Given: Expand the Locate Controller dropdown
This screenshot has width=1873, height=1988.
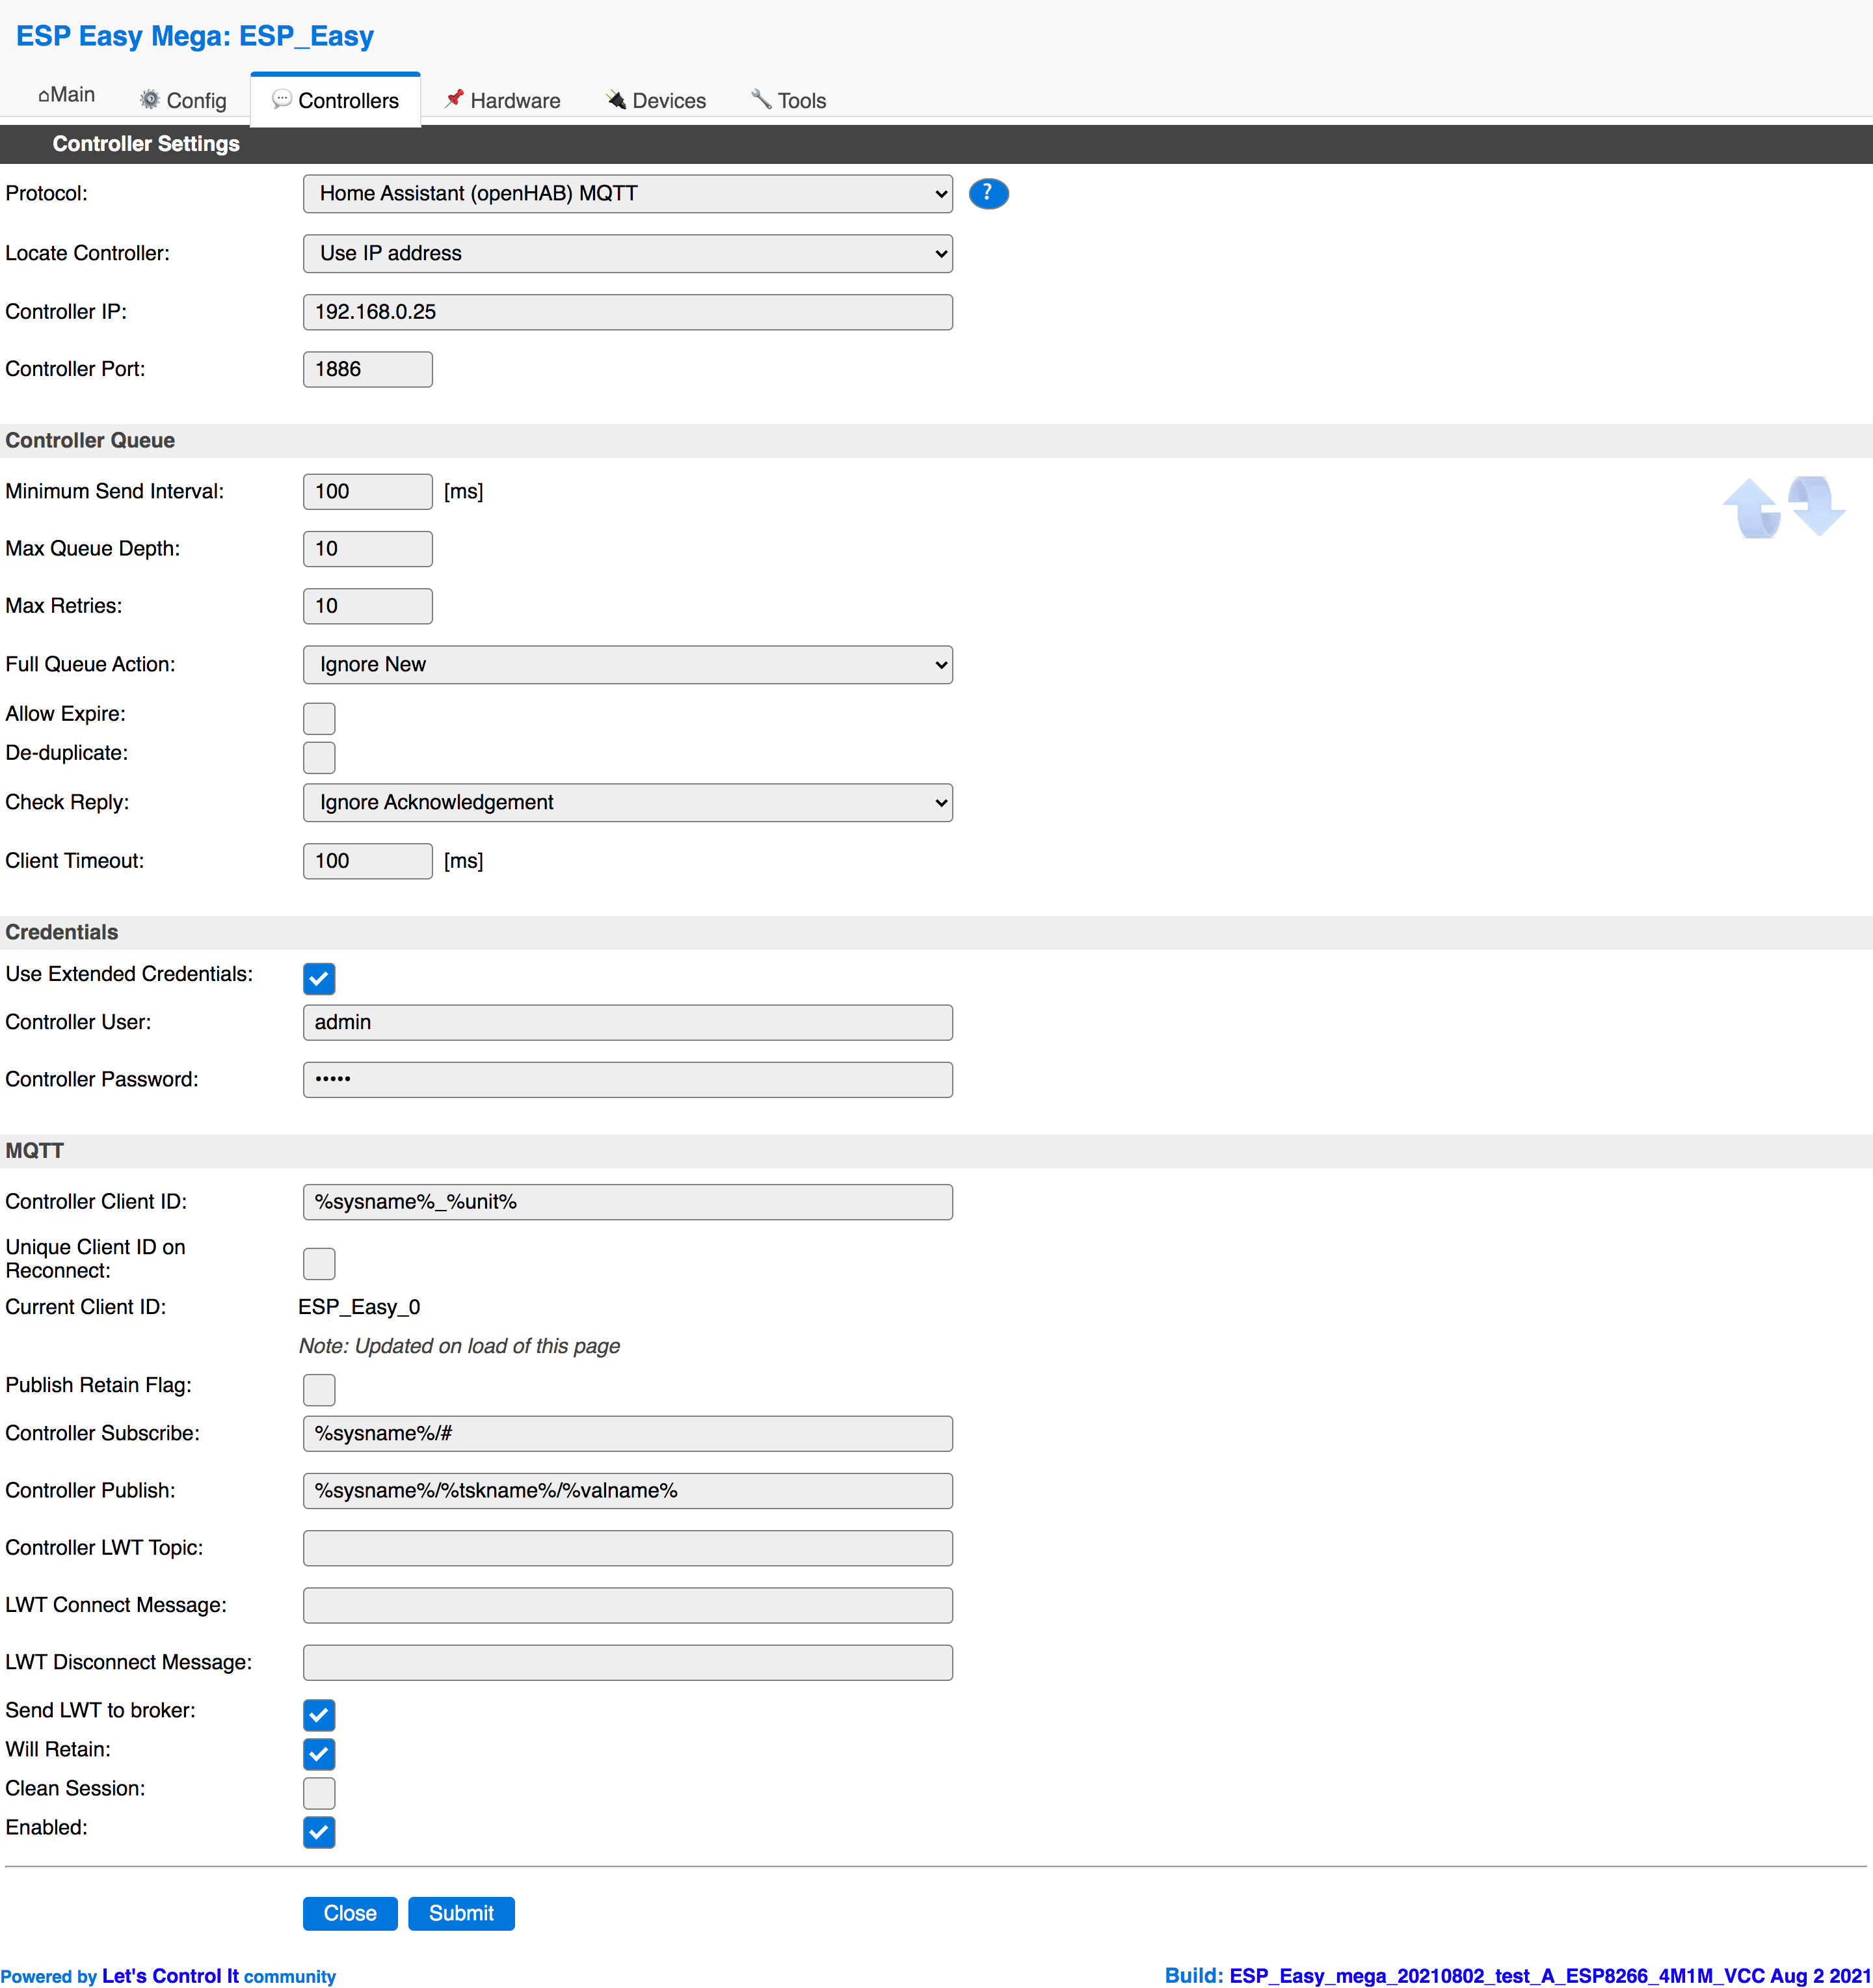Looking at the screenshot, I should pyautogui.click(x=628, y=254).
